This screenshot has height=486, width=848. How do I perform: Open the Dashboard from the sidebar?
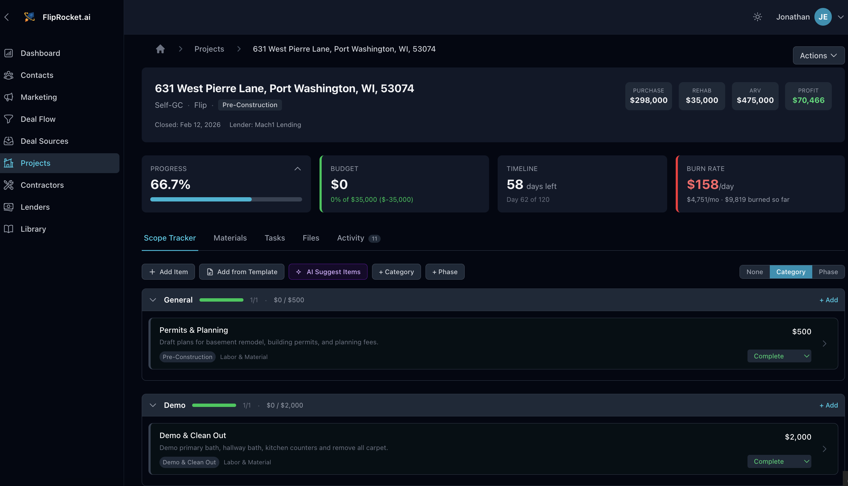click(x=40, y=53)
